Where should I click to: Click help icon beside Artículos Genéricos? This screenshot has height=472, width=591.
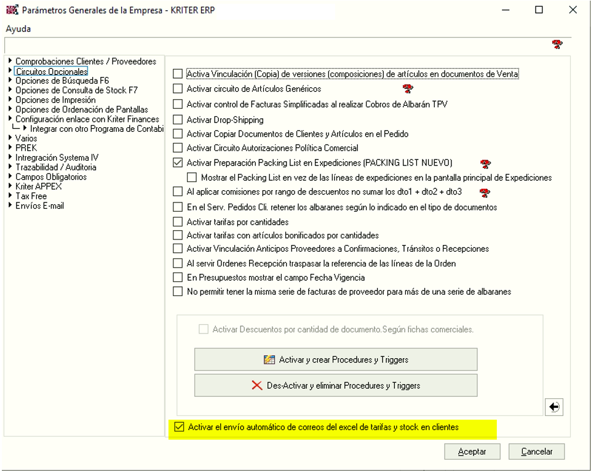pos(407,89)
